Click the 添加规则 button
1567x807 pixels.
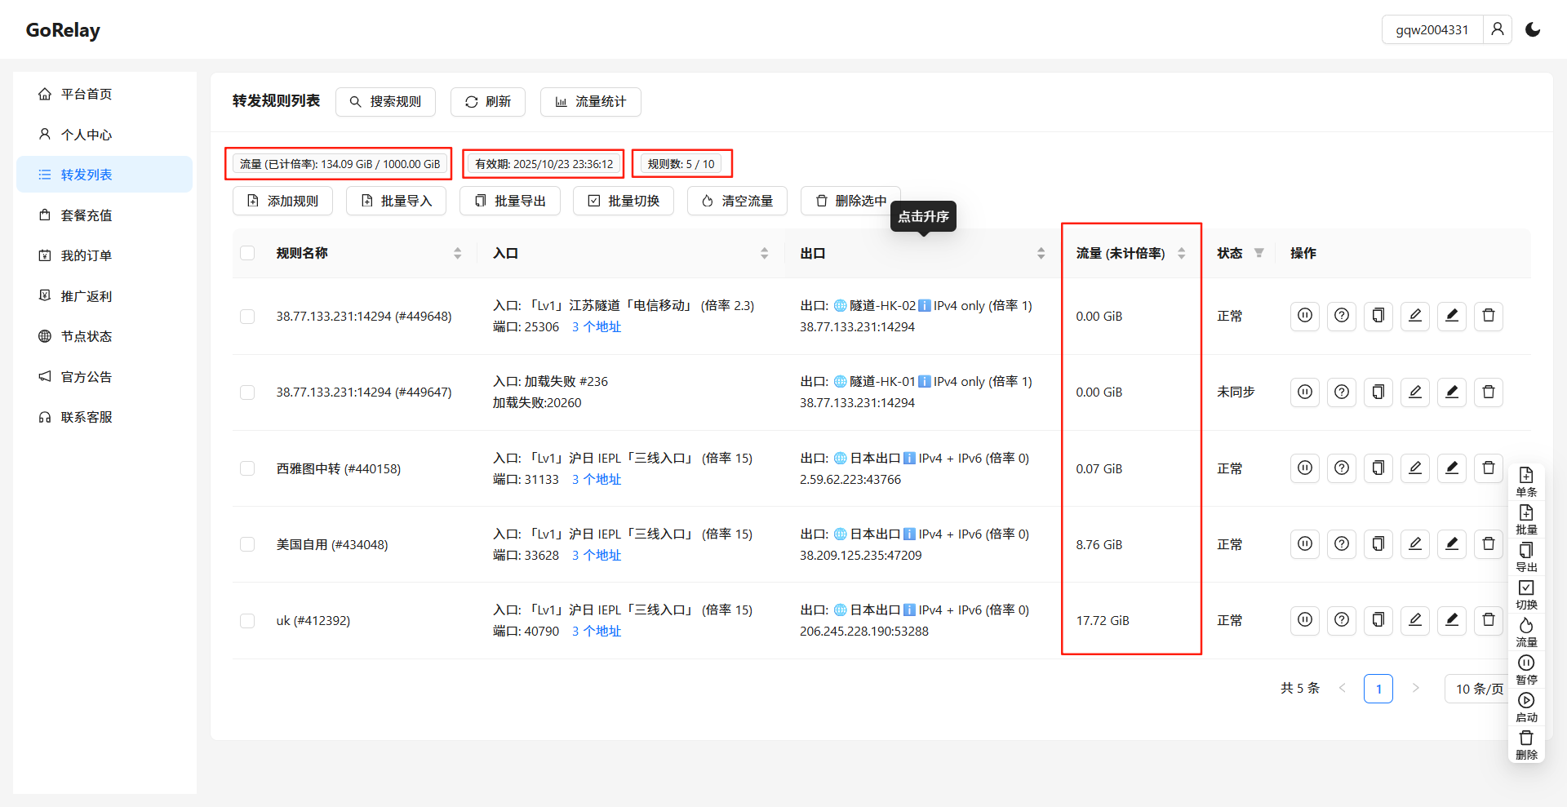[282, 201]
